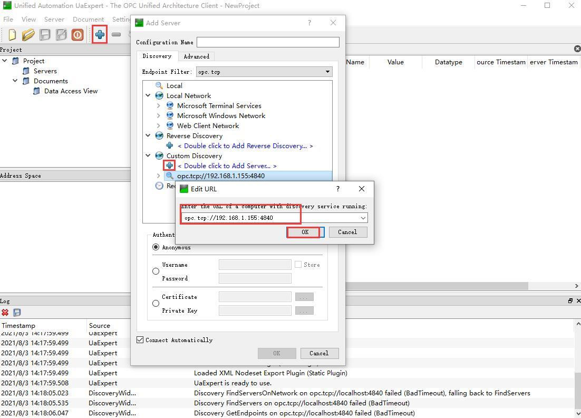
Task: Collapse the Reverse Discovery node
Action: click(x=148, y=135)
